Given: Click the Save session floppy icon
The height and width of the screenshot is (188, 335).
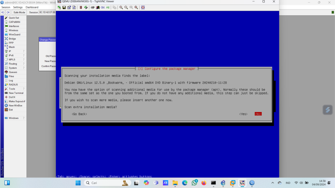Looking at the screenshot, I should click(64, 8).
